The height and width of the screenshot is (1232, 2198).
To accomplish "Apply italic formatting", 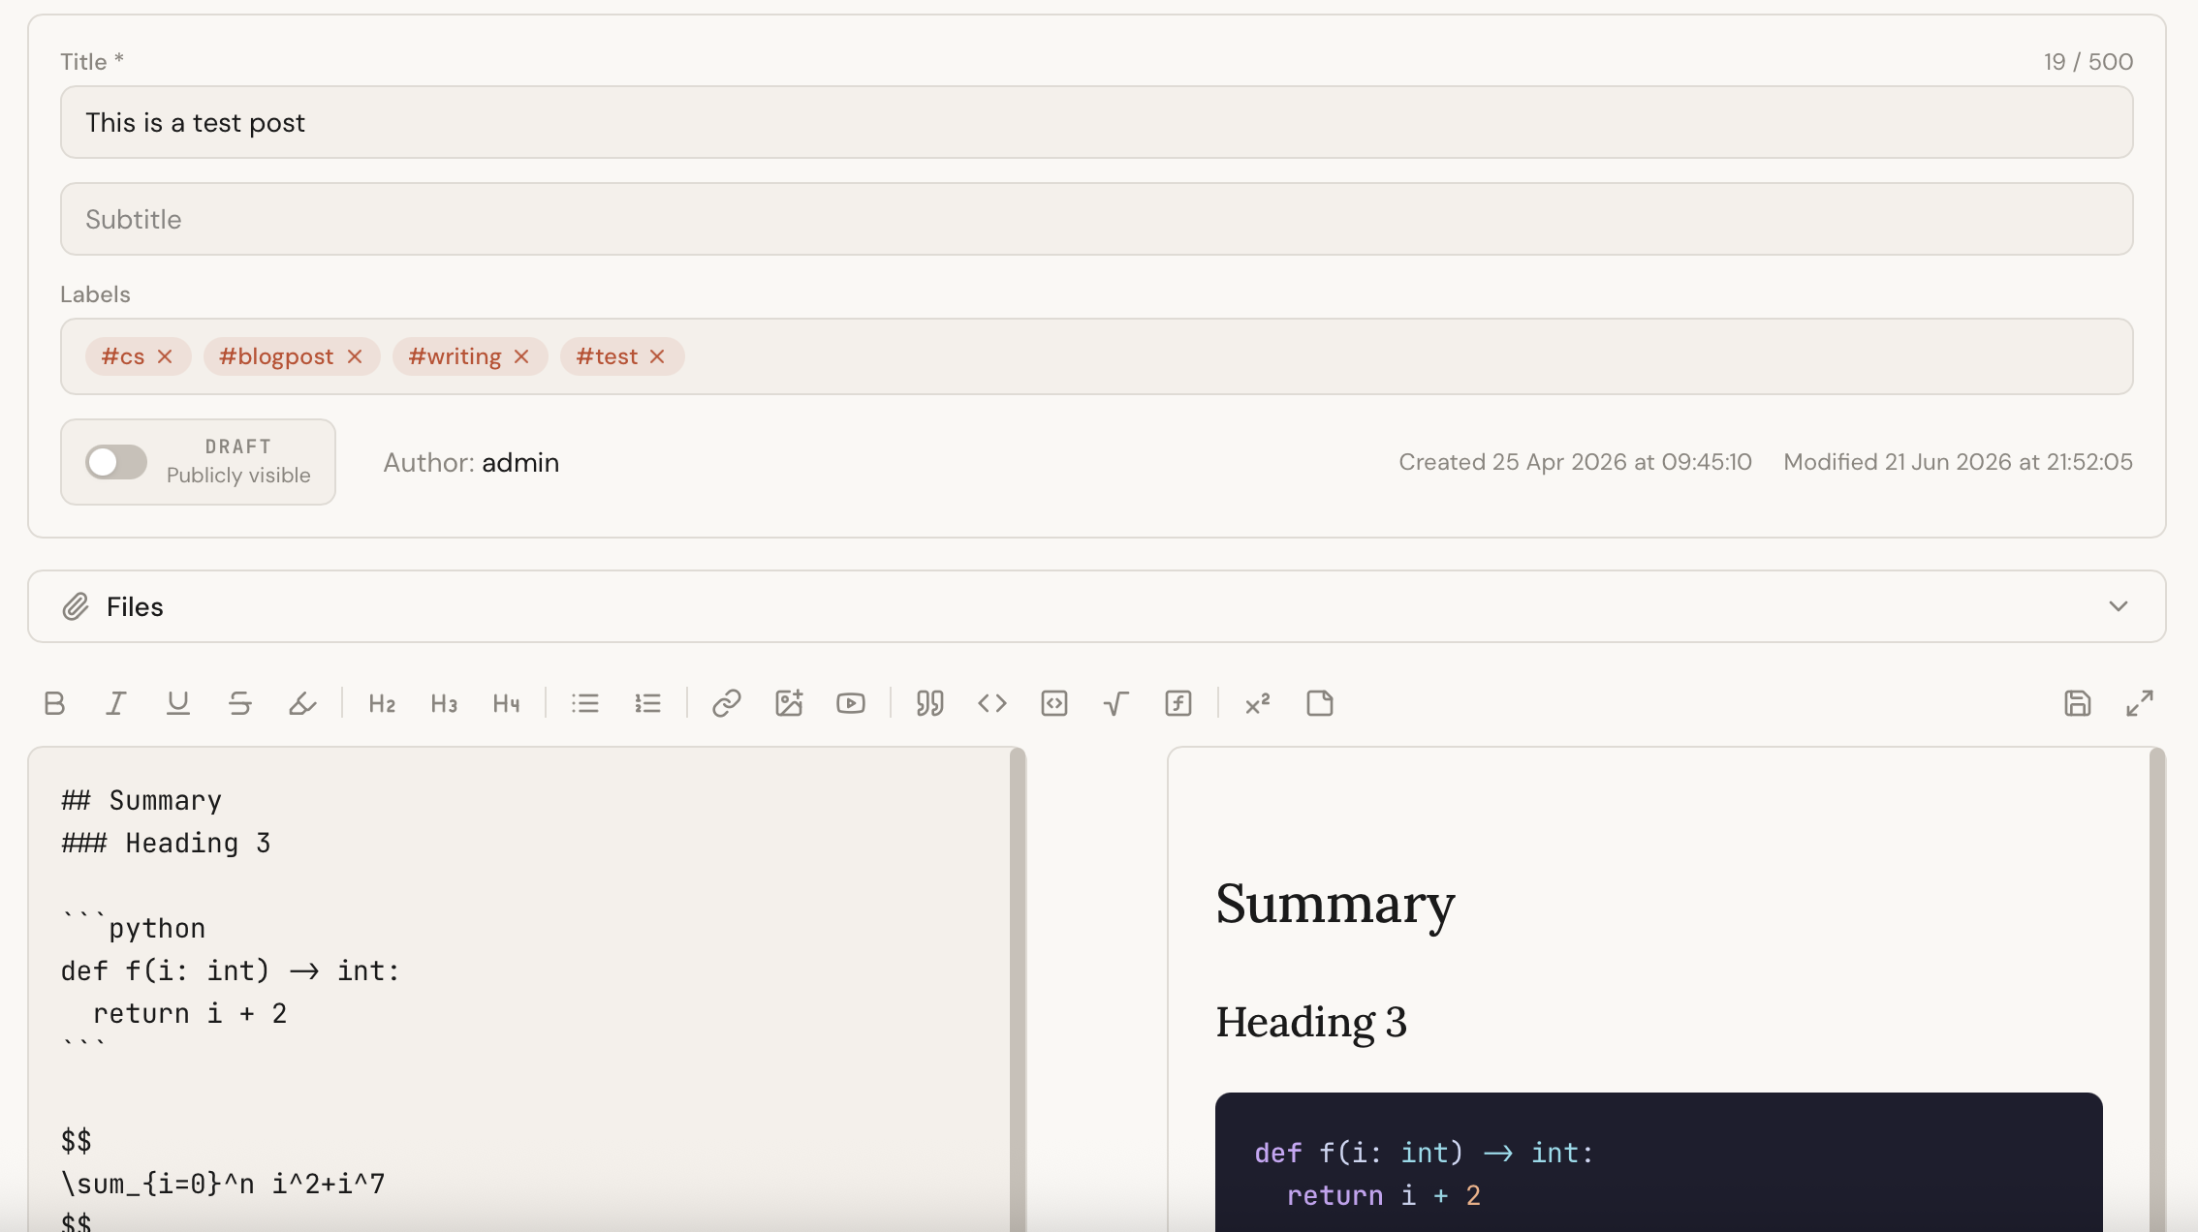I will 116,703.
